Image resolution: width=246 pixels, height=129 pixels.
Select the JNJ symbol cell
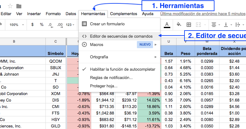pos(56,74)
